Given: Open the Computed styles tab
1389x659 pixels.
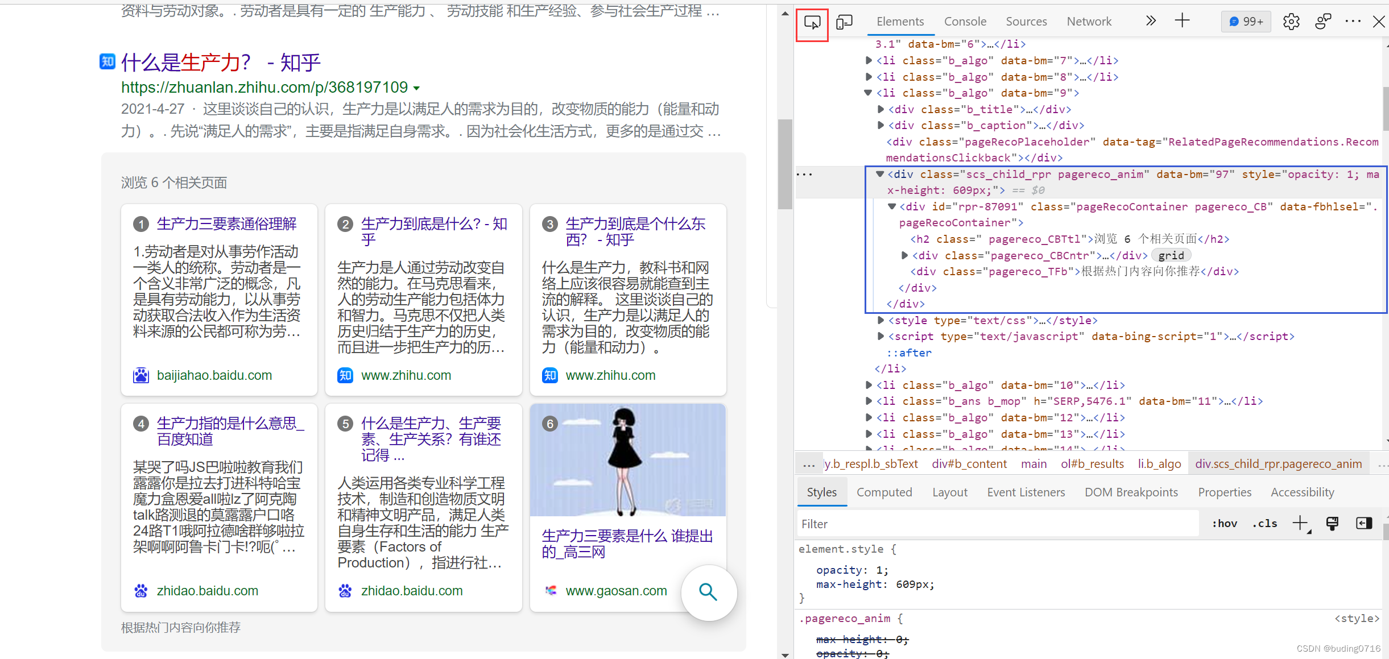Looking at the screenshot, I should (884, 492).
